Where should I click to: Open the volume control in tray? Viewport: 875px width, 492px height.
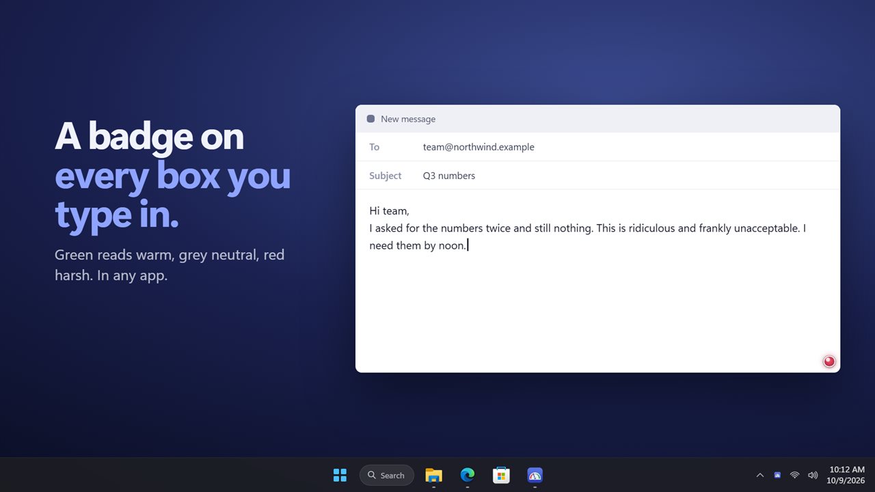click(813, 475)
